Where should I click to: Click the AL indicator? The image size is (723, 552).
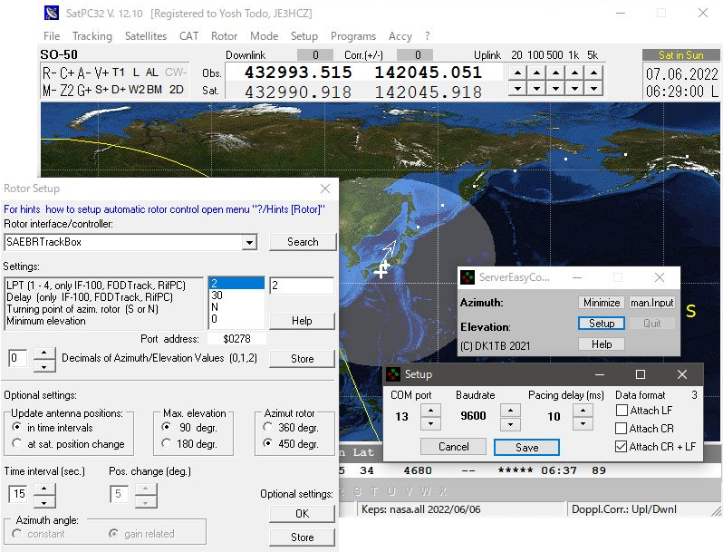pyautogui.click(x=151, y=73)
